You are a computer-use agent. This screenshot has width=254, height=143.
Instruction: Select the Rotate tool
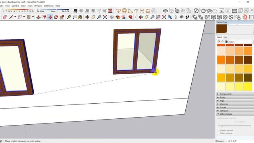tap(56, 17)
